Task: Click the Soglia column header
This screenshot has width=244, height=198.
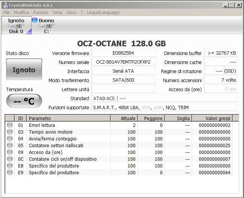Action: click(178, 118)
